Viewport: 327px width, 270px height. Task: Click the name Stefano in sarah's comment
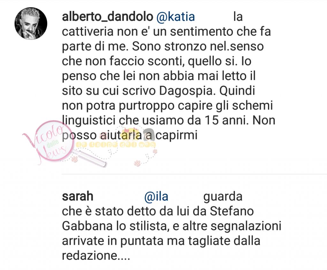pos(232,211)
